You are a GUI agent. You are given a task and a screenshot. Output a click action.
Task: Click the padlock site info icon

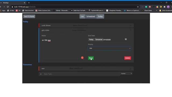click(12, 7)
